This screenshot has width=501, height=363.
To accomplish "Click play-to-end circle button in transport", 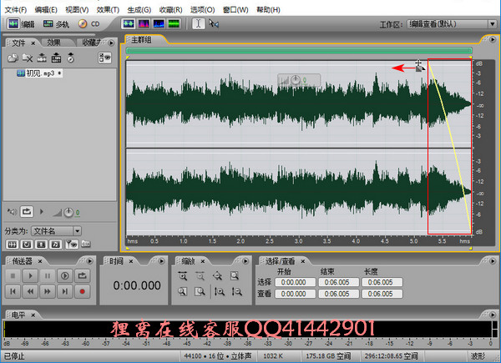I will click(x=65, y=275).
